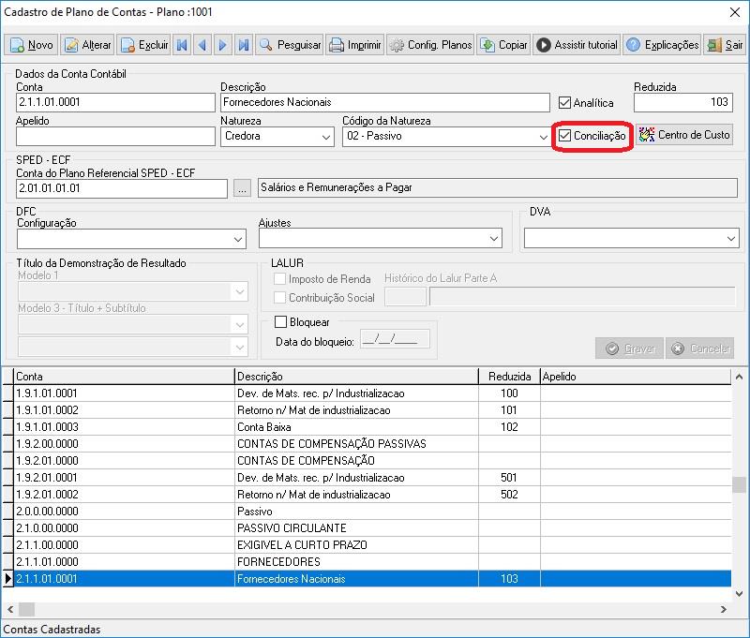
Task: Toggle the Conciliação checkbox
Action: point(565,136)
